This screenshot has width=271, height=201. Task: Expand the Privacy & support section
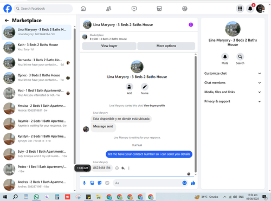tap(233, 101)
